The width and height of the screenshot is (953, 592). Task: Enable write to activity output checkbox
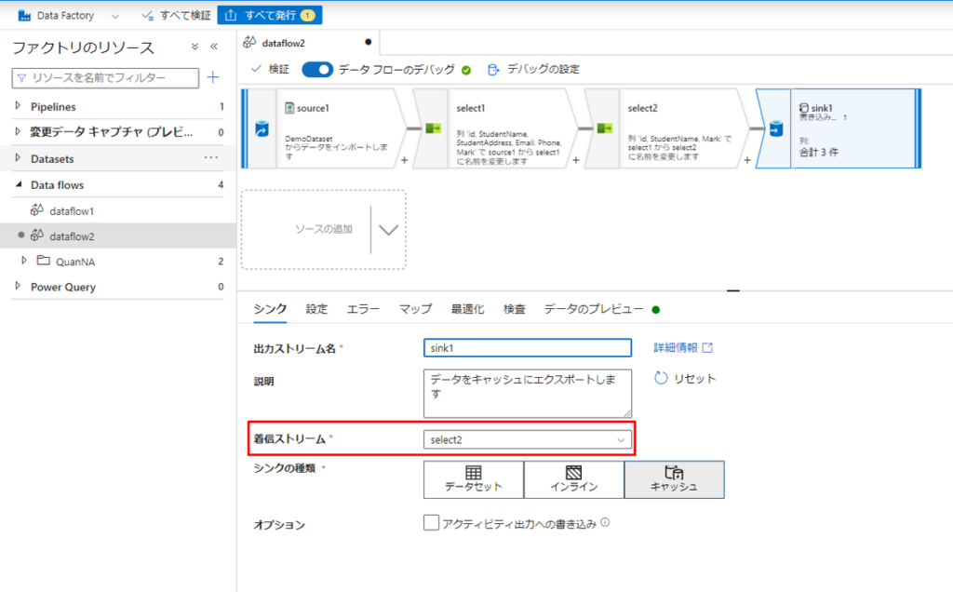click(x=431, y=523)
